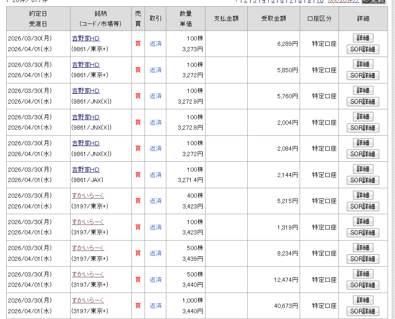
Task: Click 返済 link in the 2,004円 row
Action: click(x=156, y=122)
